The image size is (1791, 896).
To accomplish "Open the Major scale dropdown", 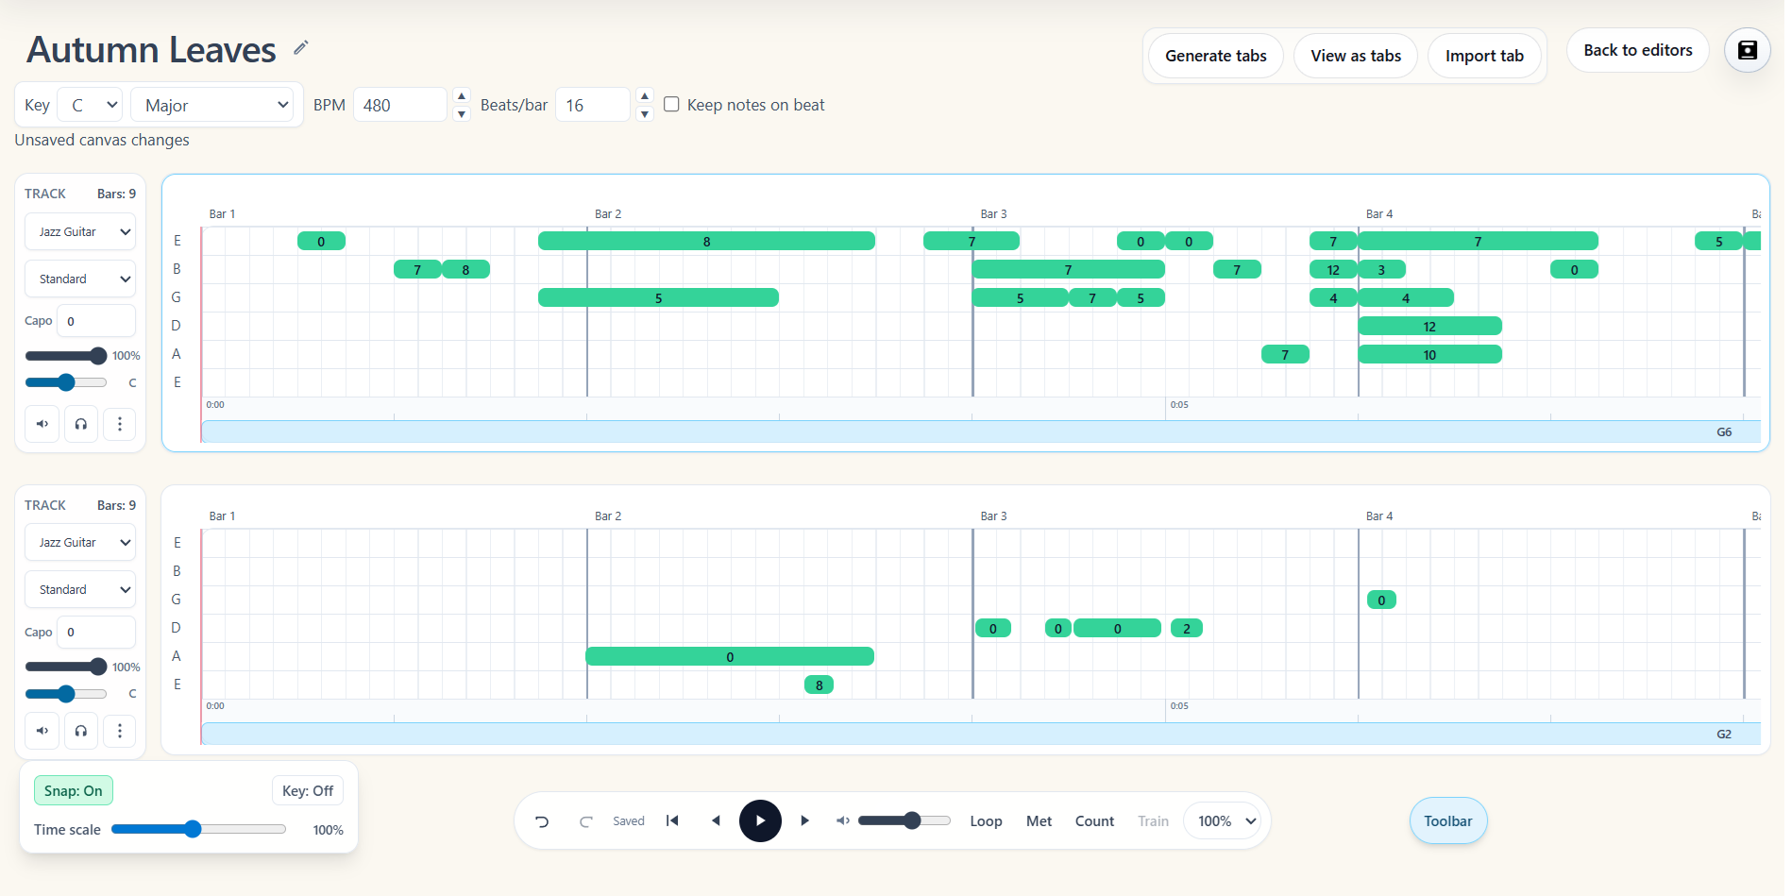I will 213,105.
